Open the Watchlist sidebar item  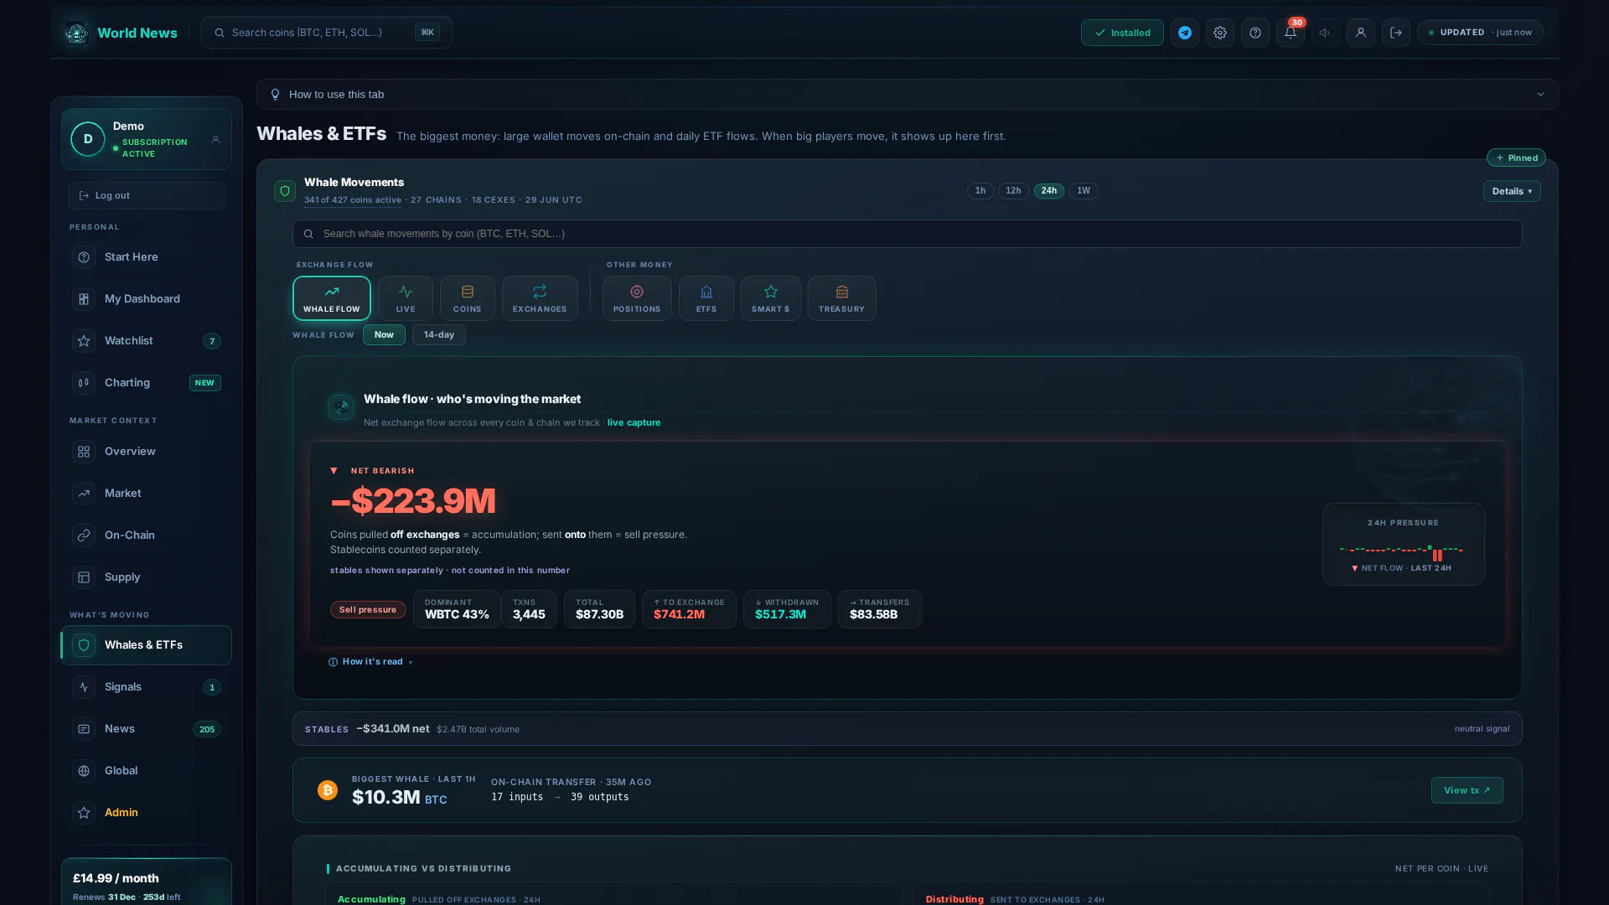click(147, 341)
